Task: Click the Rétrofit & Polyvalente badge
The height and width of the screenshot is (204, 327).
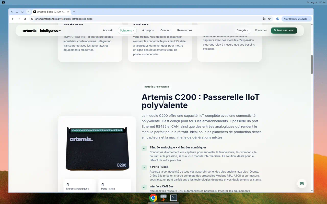Action: [157, 87]
